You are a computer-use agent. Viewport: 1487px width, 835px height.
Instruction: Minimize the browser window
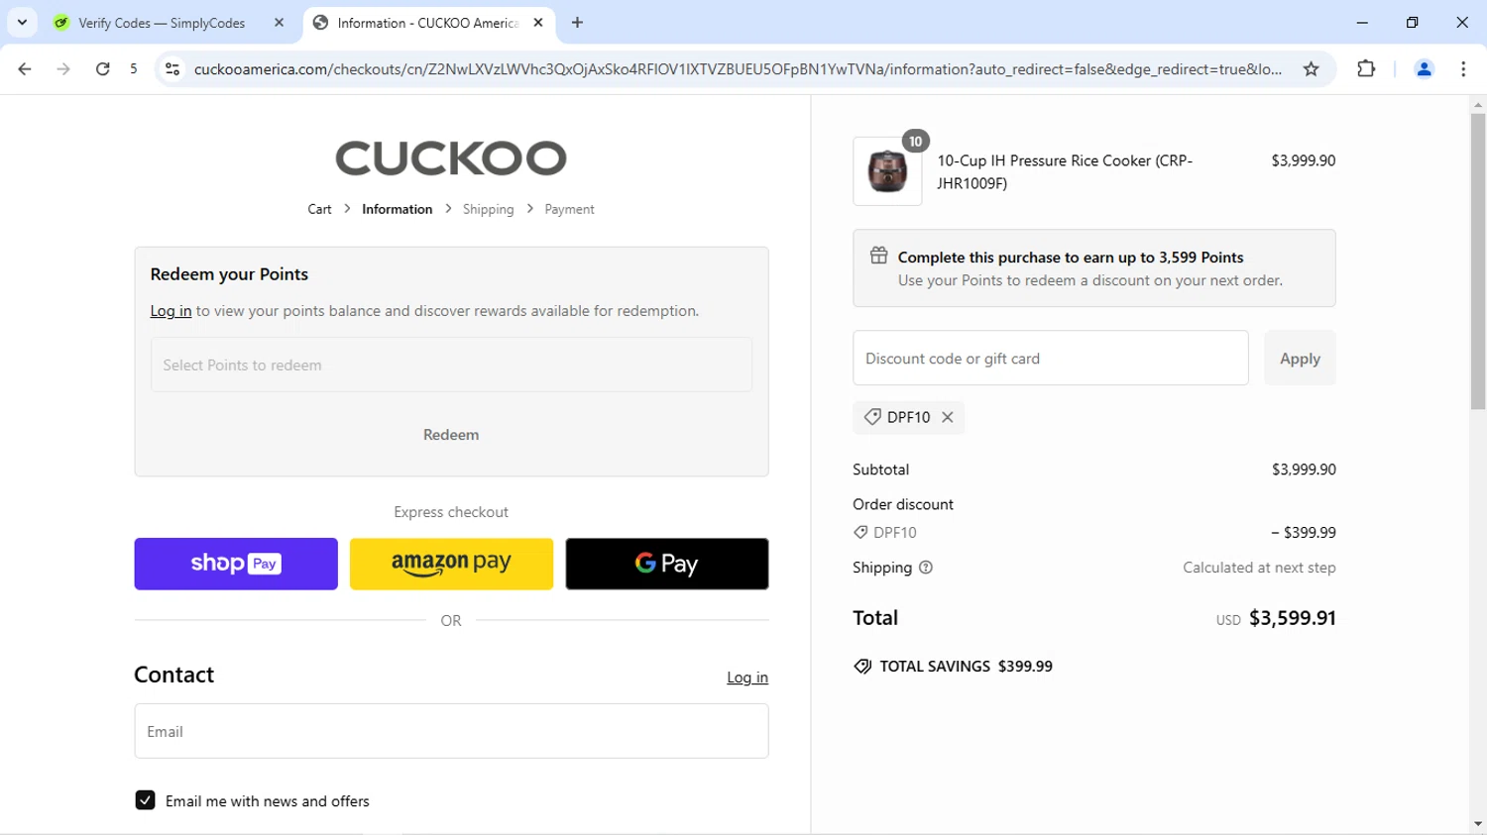point(1362,22)
